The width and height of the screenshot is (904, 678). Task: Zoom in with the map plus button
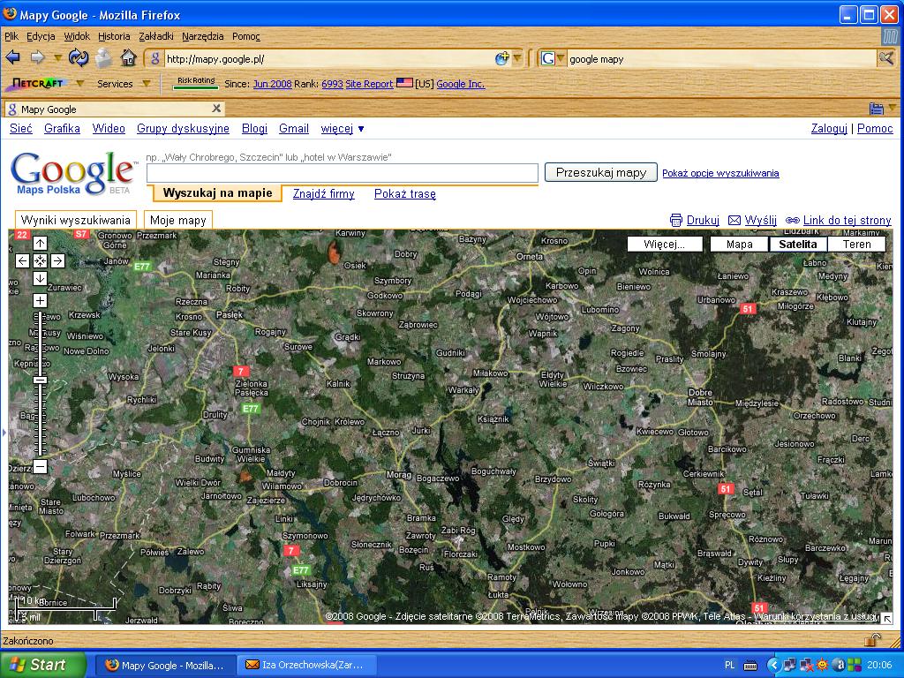(x=40, y=301)
